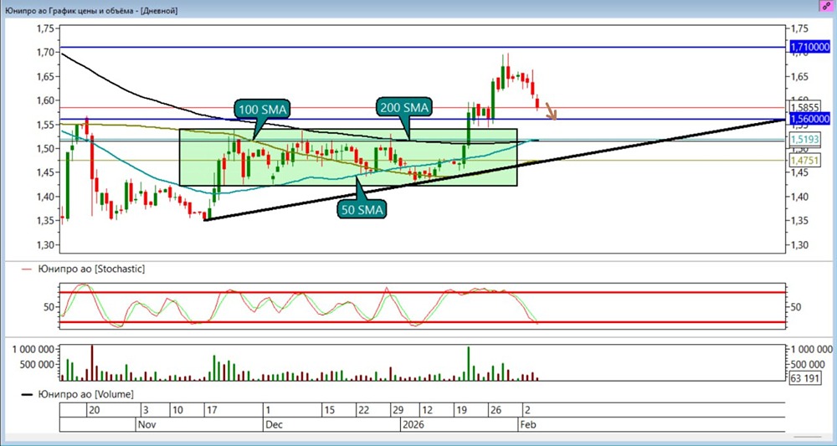The width and height of the screenshot is (837, 446).
Task: Click the teal 1,5193 moving average value label
Action: [805, 140]
